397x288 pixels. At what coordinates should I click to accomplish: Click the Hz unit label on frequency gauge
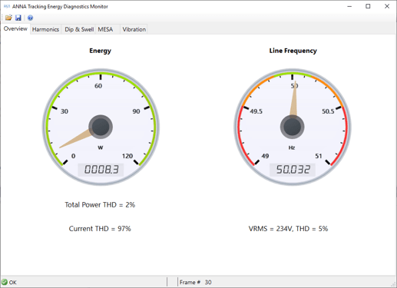click(292, 147)
